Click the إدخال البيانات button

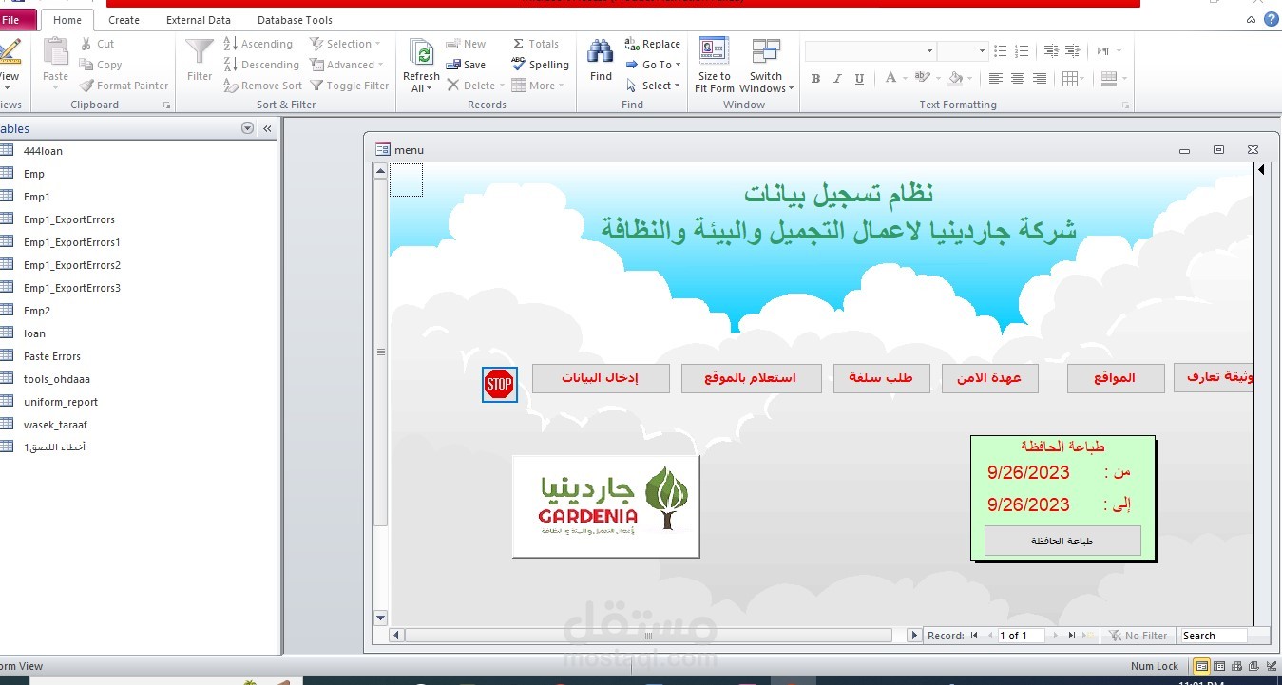601,378
